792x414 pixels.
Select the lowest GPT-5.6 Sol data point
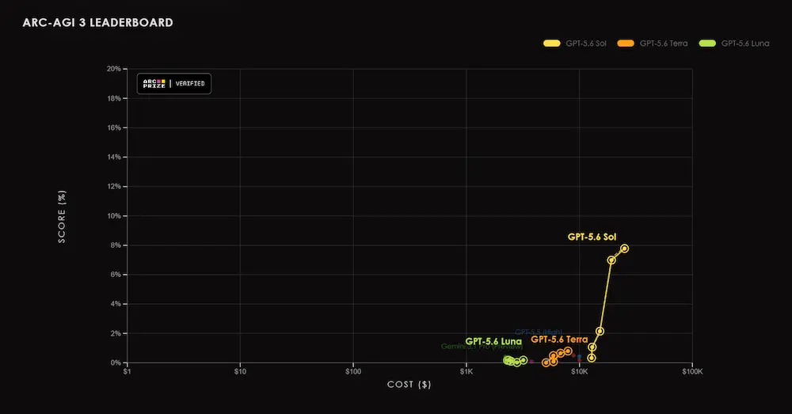point(592,358)
